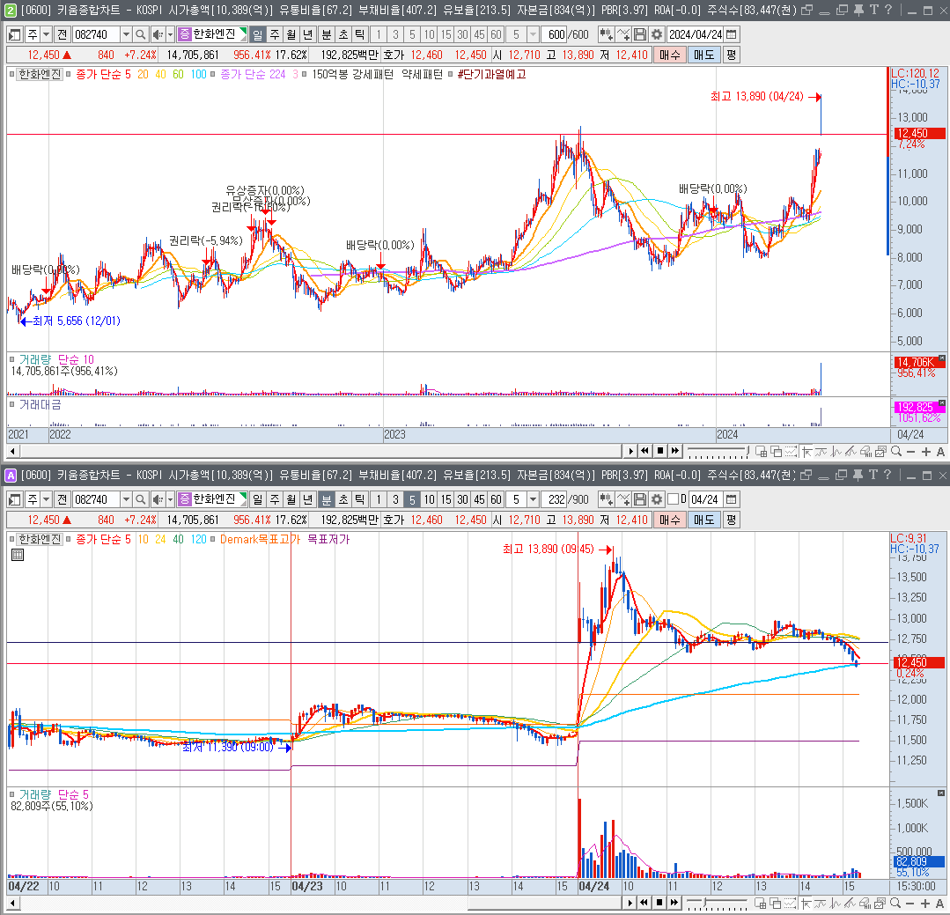Image resolution: width=950 pixels, height=915 pixels.
Task: Select the 주 weekly period tab in the top chart
Action: [275, 34]
